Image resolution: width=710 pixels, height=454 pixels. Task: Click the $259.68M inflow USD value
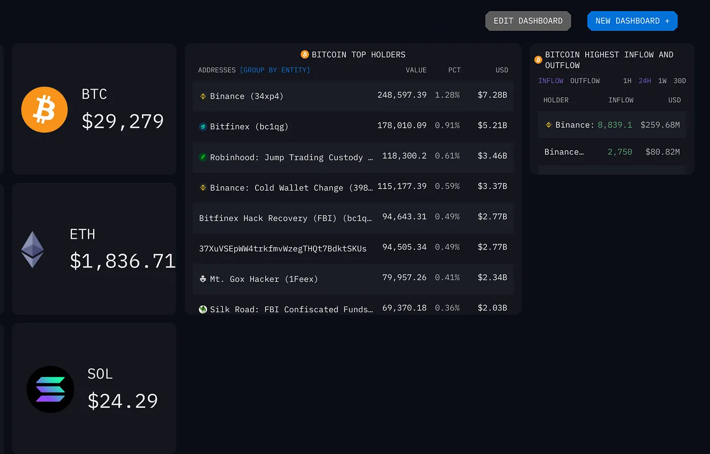tap(660, 125)
